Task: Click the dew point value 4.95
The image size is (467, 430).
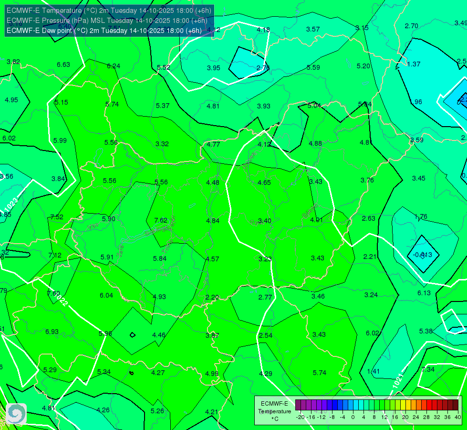Action: 11,100
